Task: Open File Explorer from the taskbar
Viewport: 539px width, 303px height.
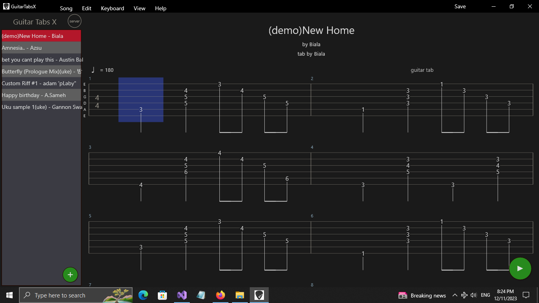Action: tap(240, 295)
